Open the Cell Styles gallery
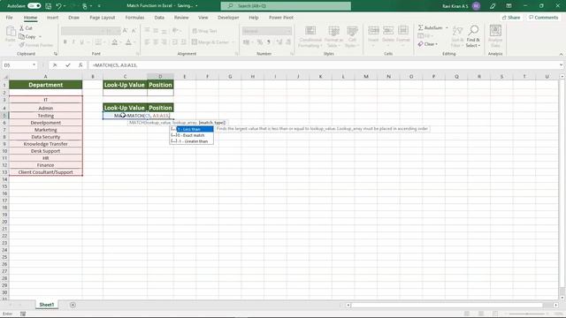 [x=352, y=36]
